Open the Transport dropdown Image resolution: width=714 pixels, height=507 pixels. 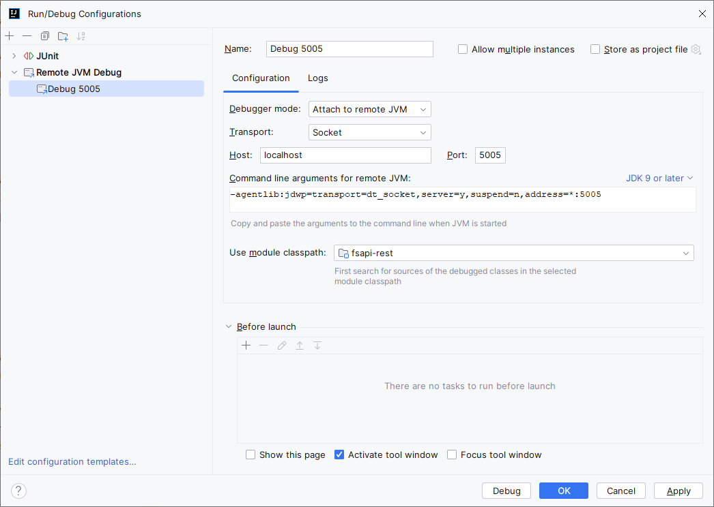422,132
